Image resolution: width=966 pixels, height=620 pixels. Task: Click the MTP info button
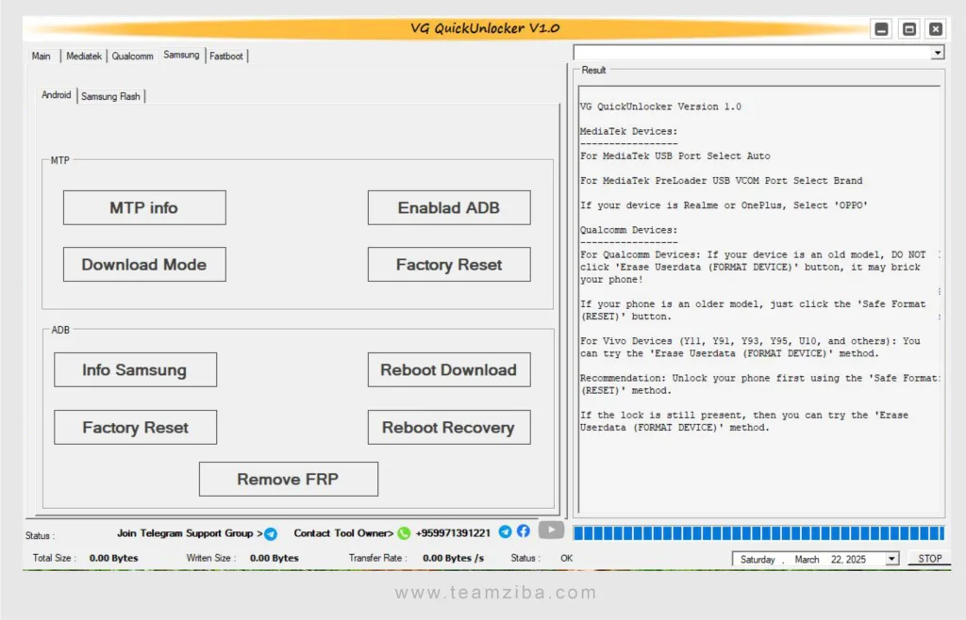144,208
